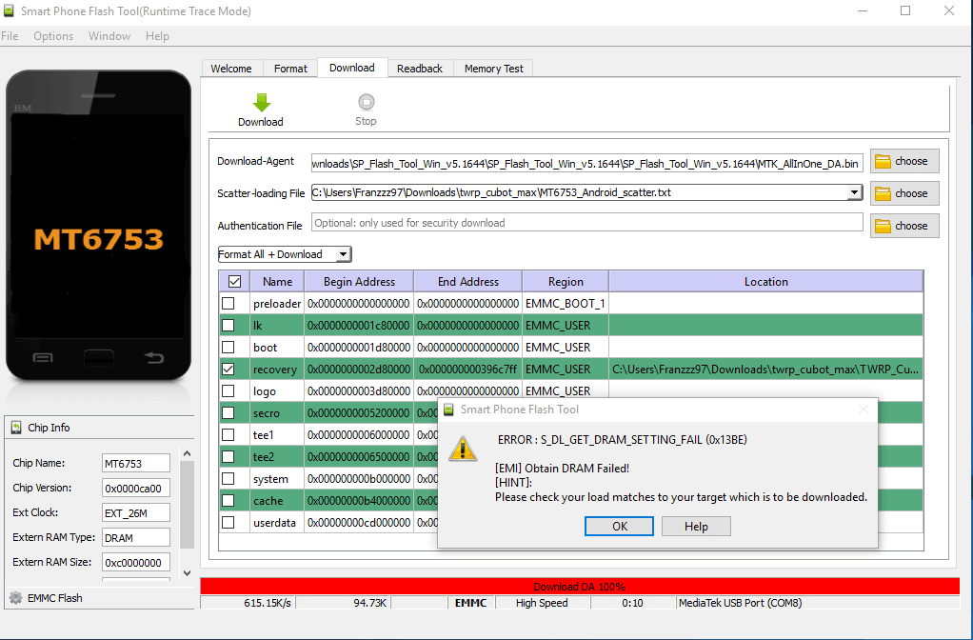
Task: Click the Chip Info scrollbar thumb
Action: 188,505
